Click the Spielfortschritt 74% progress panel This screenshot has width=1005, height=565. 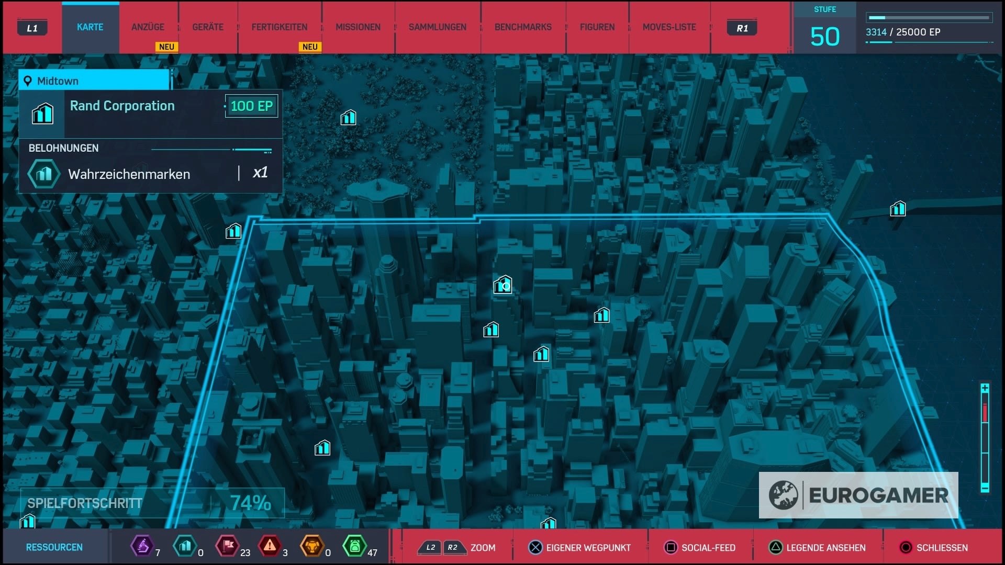152,503
